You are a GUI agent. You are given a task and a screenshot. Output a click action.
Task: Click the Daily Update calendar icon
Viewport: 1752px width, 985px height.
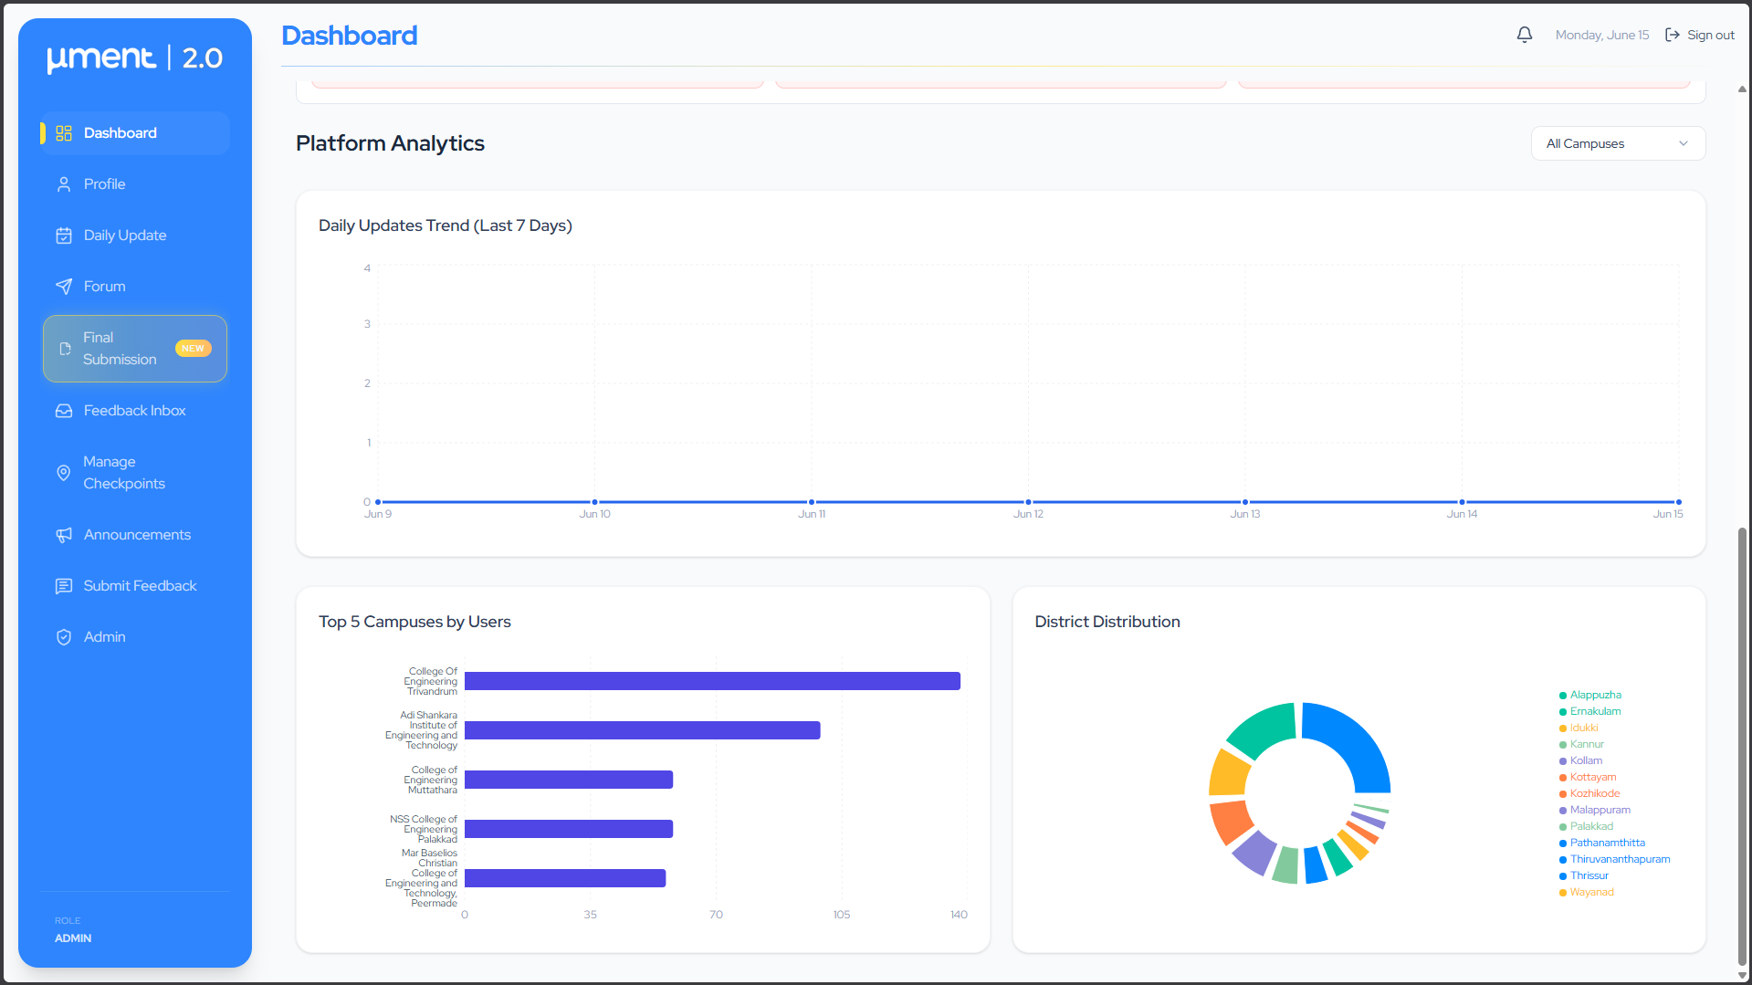64,236
